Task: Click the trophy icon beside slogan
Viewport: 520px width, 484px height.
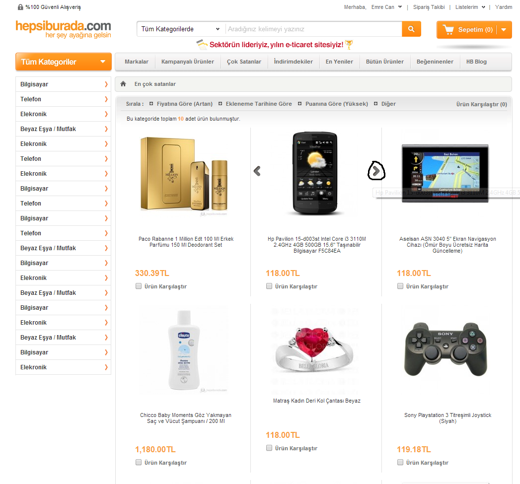Action: coord(349,44)
